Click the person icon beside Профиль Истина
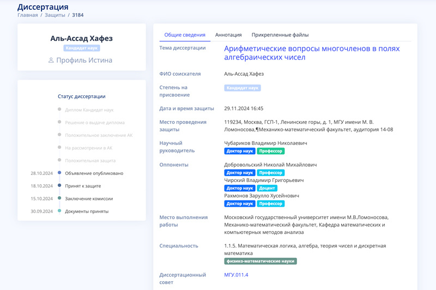 pyautogui.click(x=51, y=60)
